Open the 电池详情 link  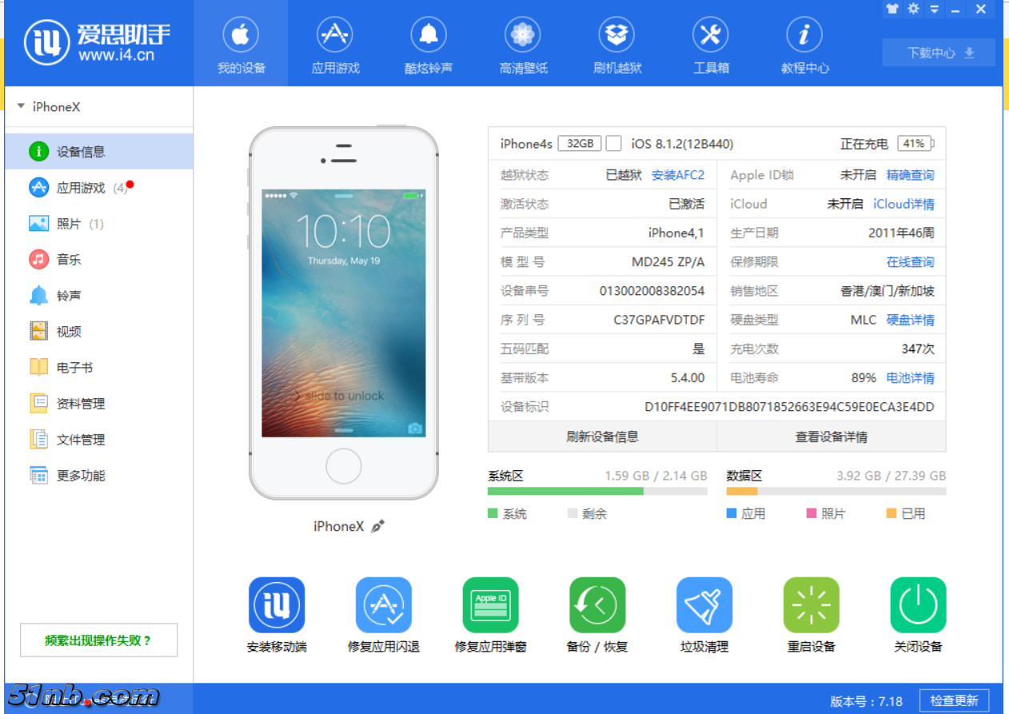click(910, 377)
